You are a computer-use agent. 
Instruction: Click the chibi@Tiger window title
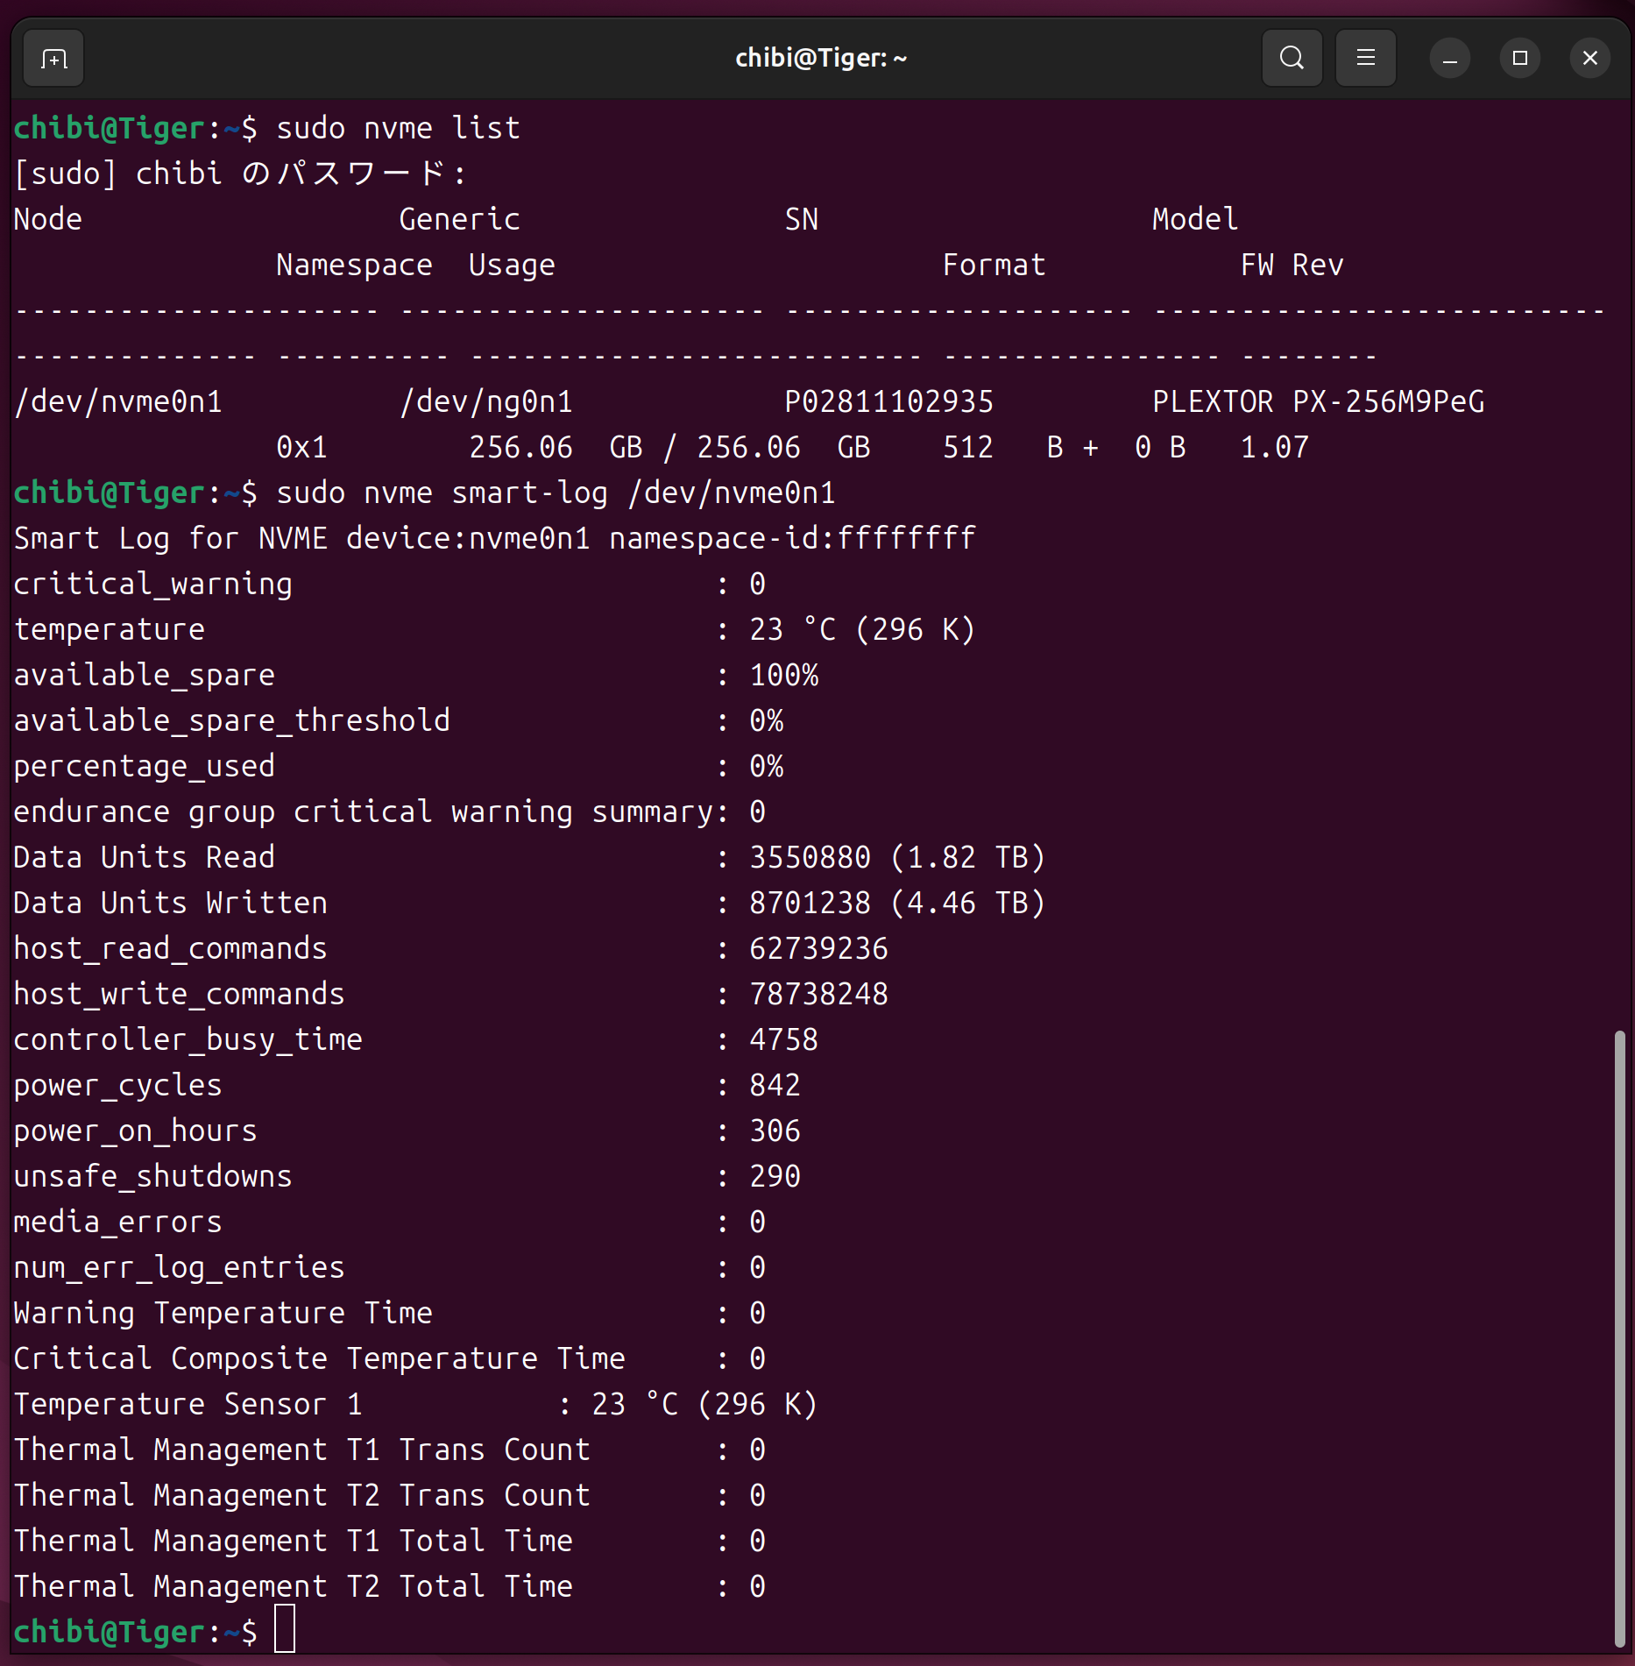tap(820, 59)
